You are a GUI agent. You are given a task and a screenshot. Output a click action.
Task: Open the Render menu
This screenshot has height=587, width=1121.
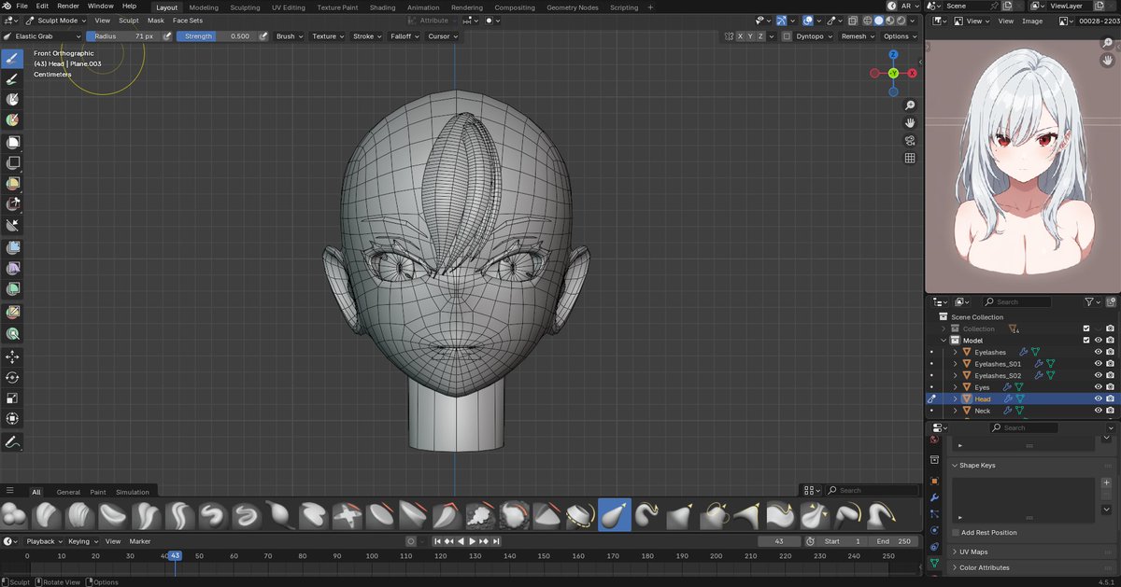click(x=68, y=7)
